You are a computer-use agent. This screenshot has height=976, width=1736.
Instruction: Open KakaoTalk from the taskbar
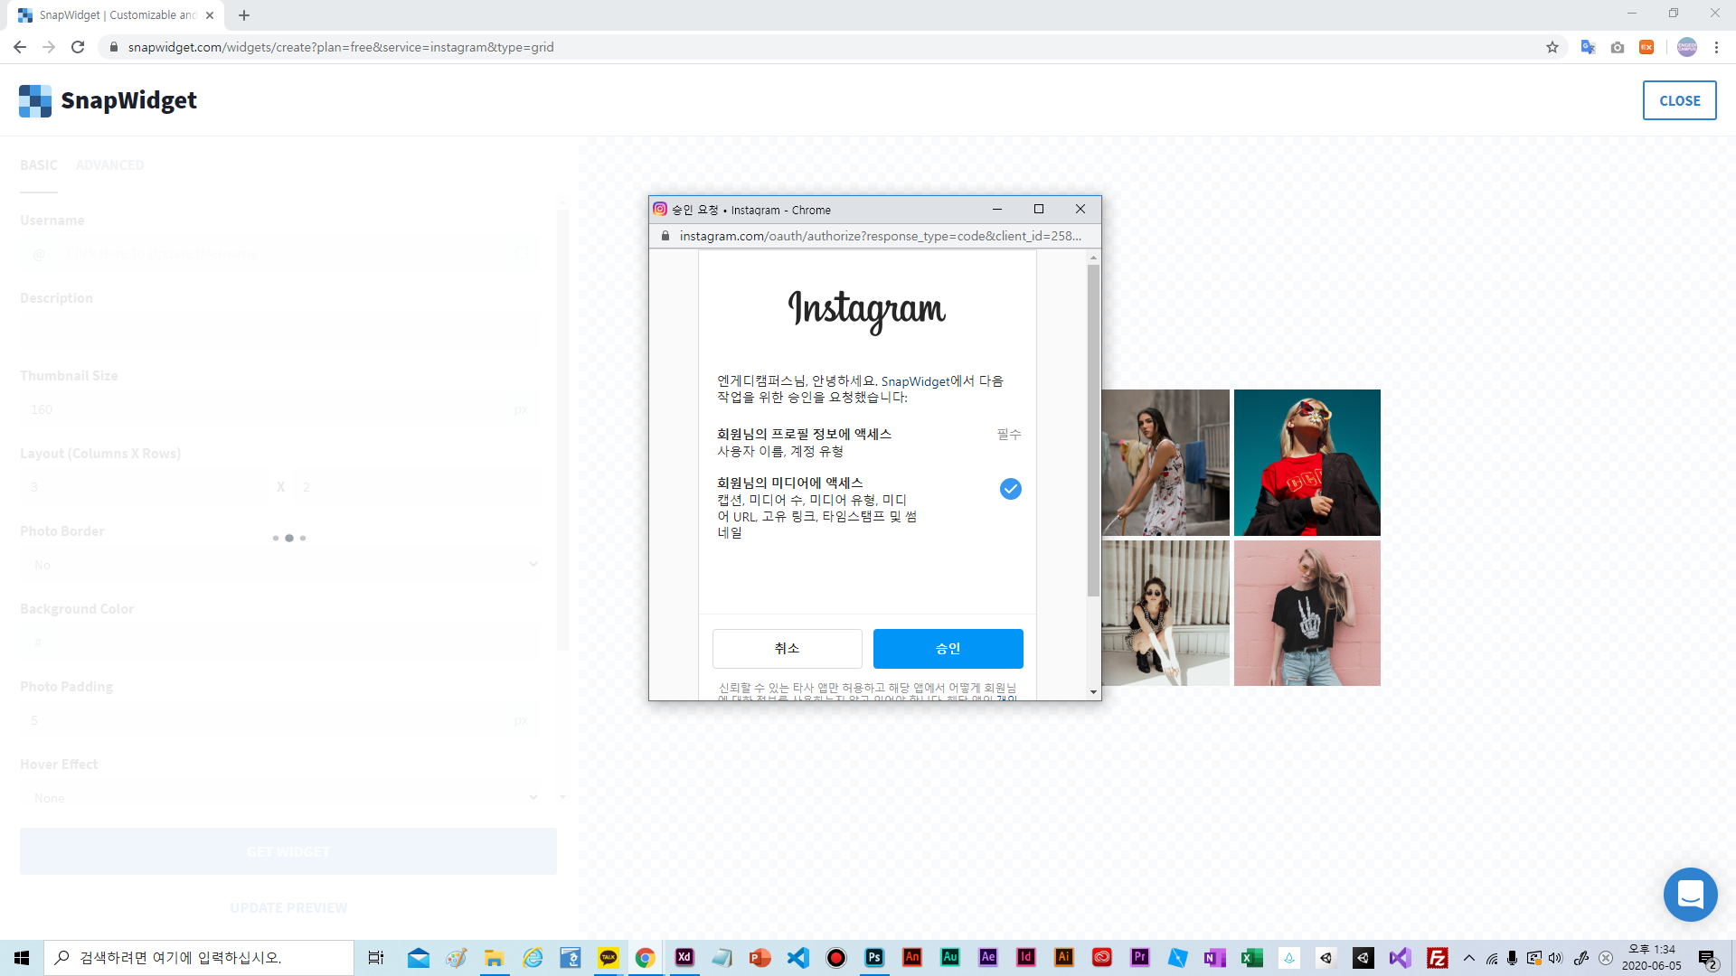click(609, 958)
